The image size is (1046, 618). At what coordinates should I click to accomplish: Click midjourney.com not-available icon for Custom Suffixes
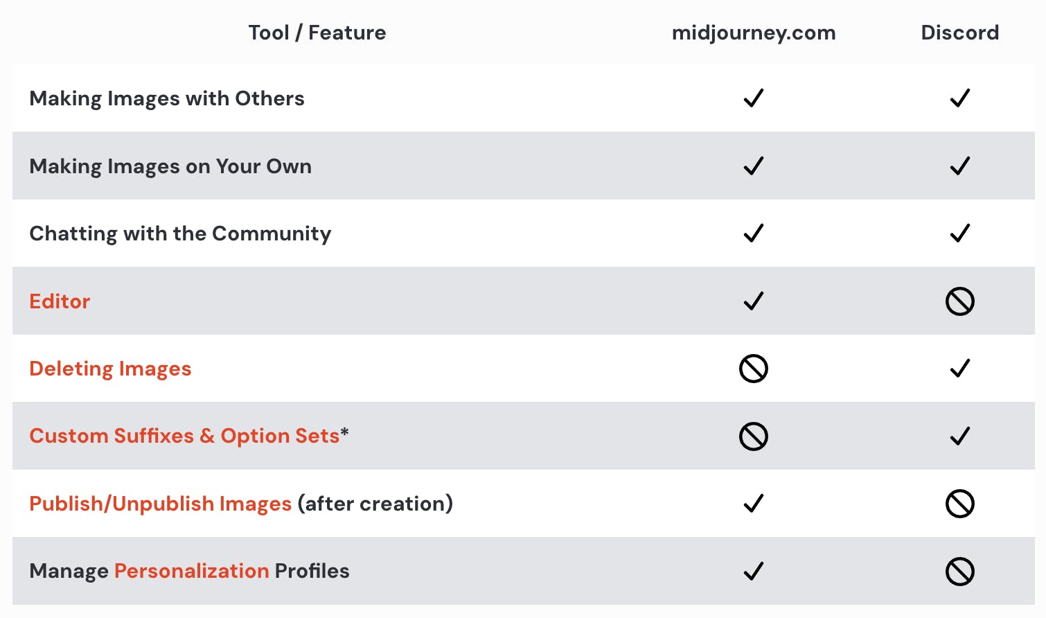coord(753,436)
